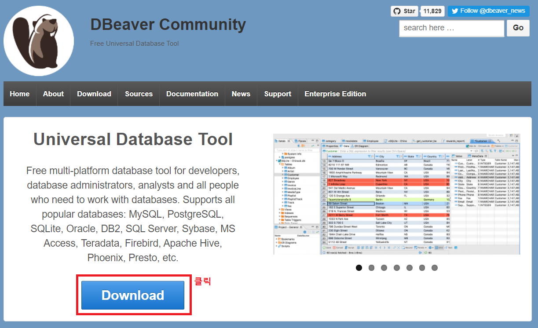This screenshot has height=328, width=538.
Task: Open the News menu item
Action: tap(241, 94)
